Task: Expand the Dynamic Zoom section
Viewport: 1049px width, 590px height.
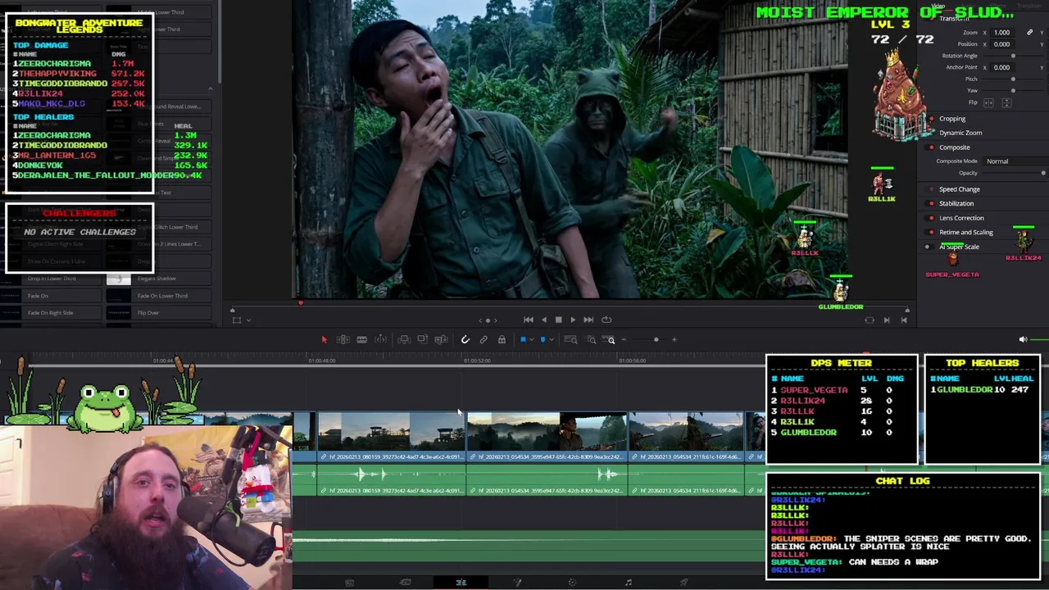Action: point(960,133)
